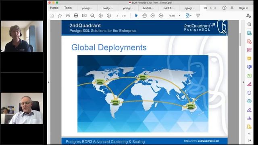Click the https://www.2ndQuadrant.com link in footer
258x145 pixels.
click(x=202, y=141)
